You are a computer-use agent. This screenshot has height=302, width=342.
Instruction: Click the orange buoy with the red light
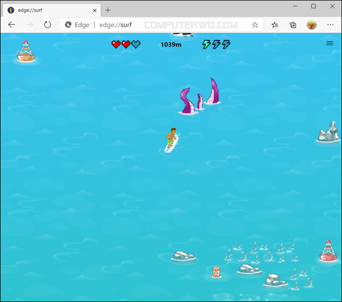[x=26, y=51]
